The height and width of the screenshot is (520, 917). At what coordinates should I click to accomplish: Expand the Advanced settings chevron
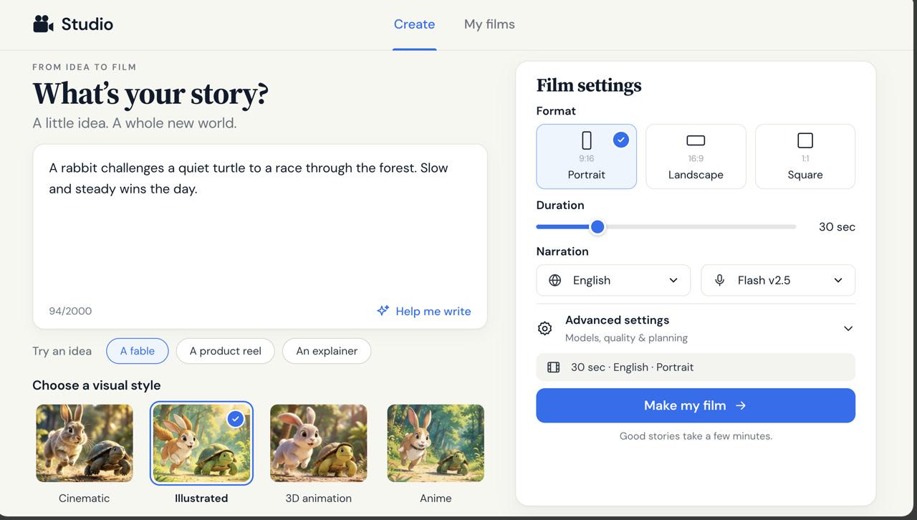coord(848,328)
